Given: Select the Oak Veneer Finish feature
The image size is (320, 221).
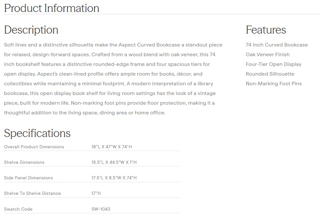Looking at the screenshot, I should [x=268, y=55].
